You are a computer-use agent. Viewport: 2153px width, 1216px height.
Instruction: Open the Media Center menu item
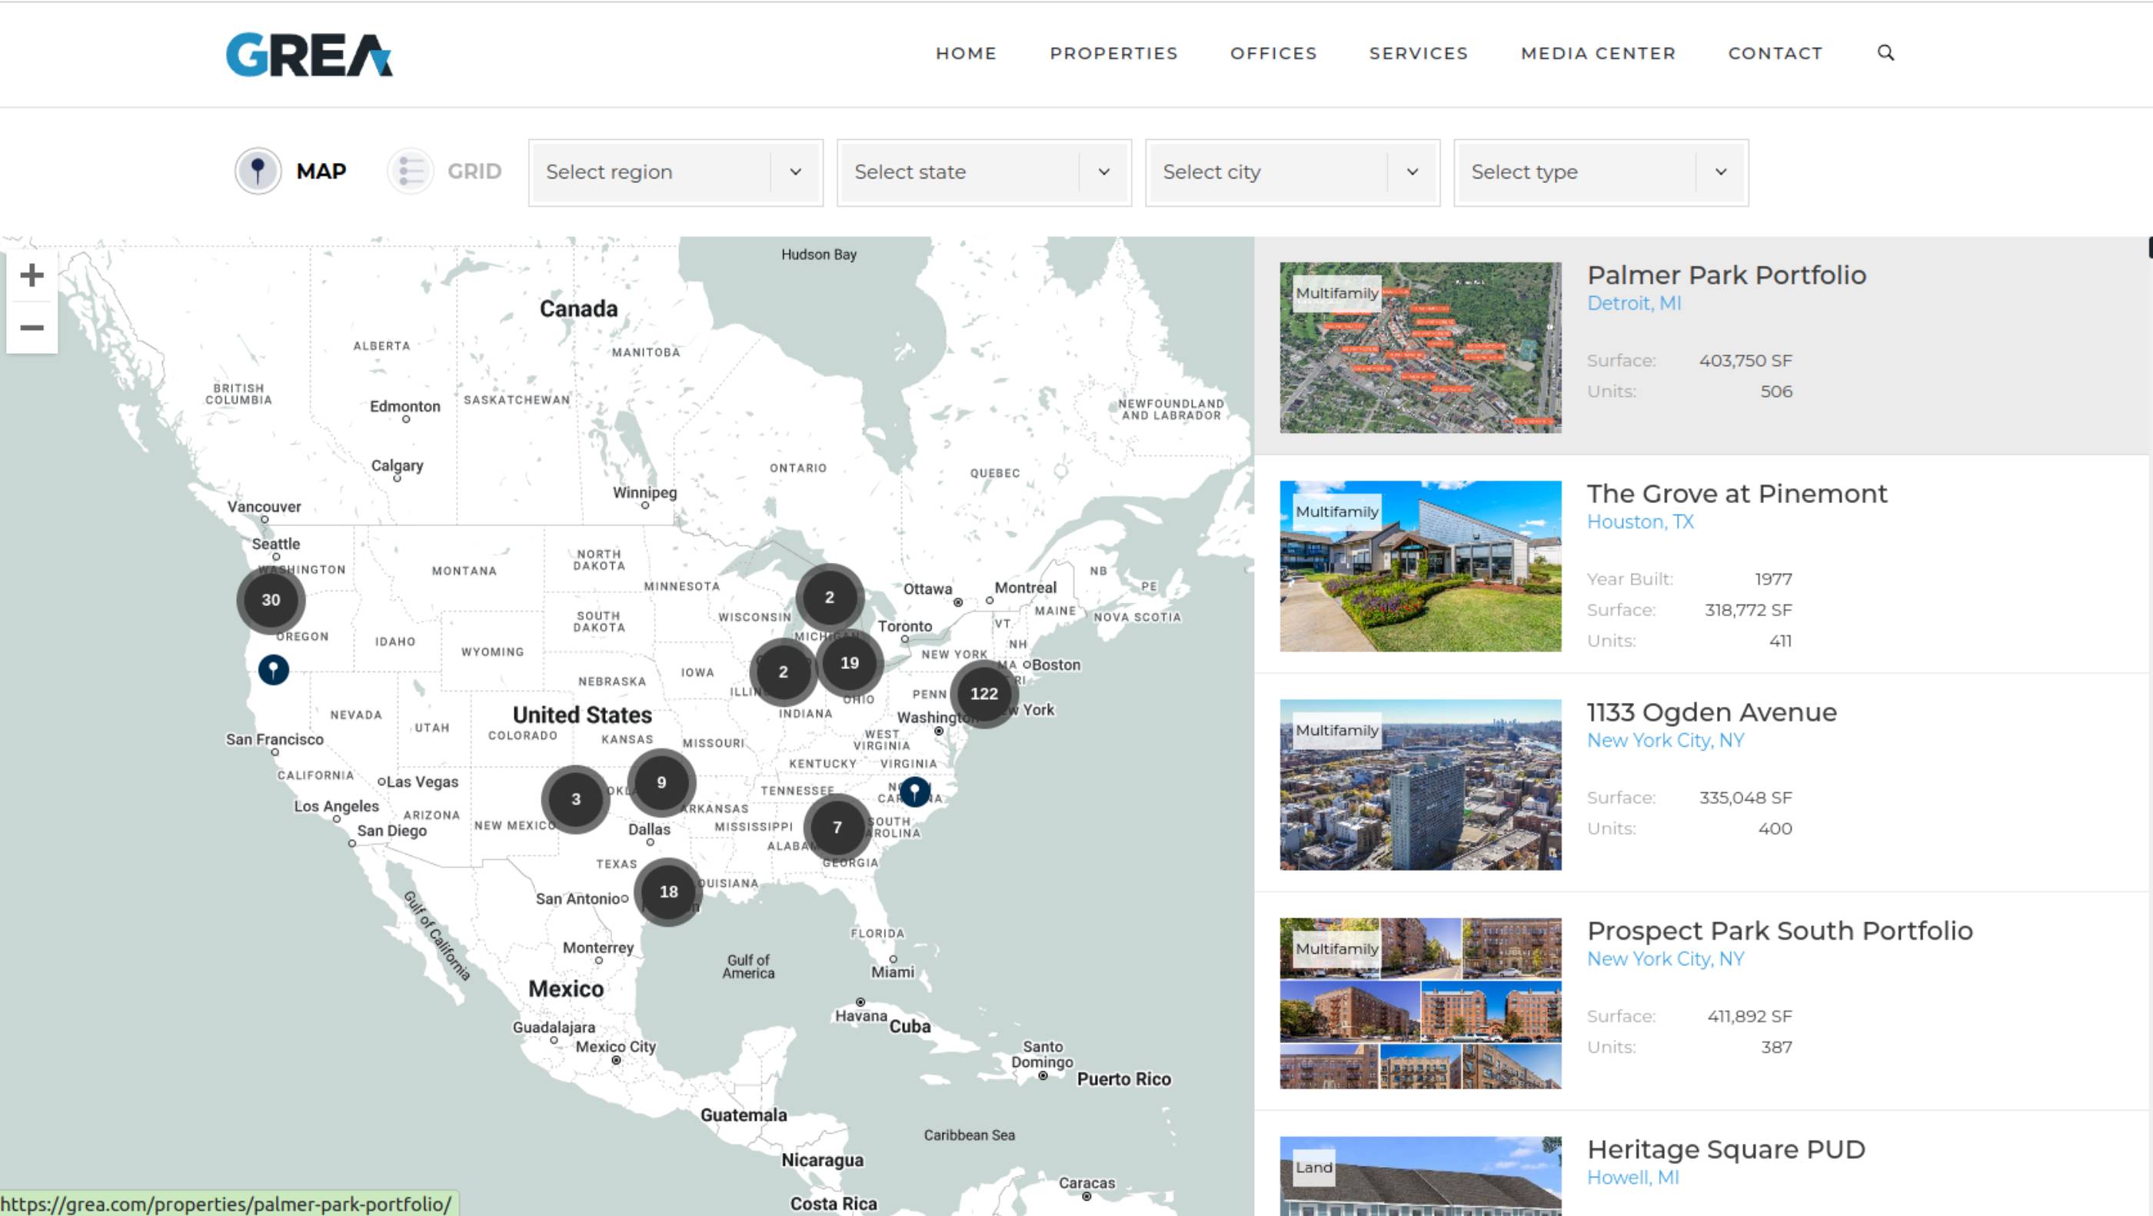[x=1598, y=54]
